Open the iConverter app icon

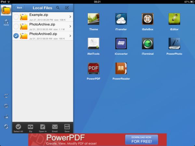pos(121,43)
